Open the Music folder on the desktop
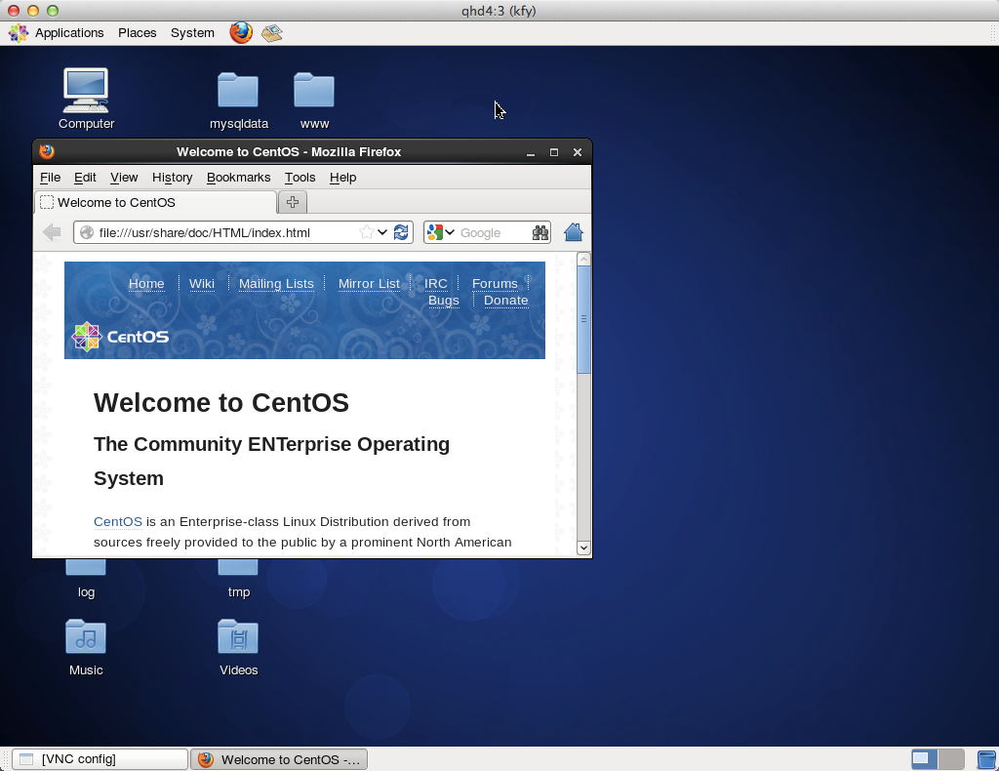999x771 pixels. 86,638
